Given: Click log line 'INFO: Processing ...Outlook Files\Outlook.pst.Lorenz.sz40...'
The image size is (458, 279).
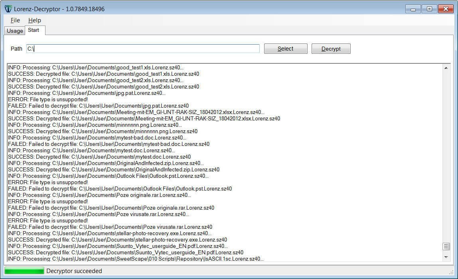Looking at the screenshot, I should [x=108, y=176].
